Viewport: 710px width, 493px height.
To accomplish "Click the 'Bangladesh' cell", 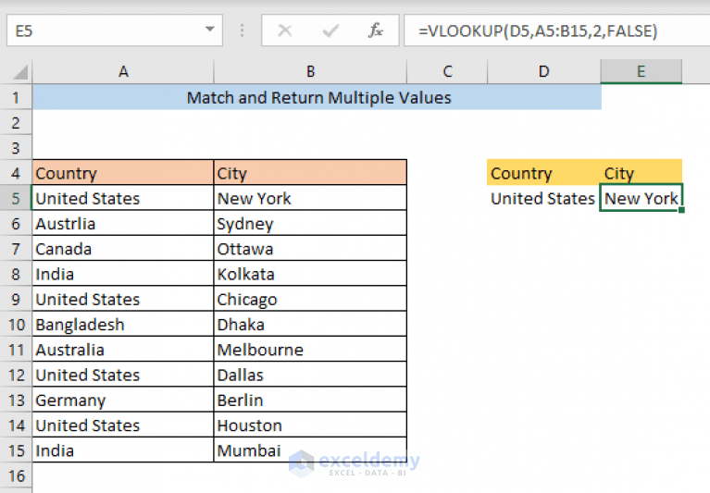I will coord(123,325).
